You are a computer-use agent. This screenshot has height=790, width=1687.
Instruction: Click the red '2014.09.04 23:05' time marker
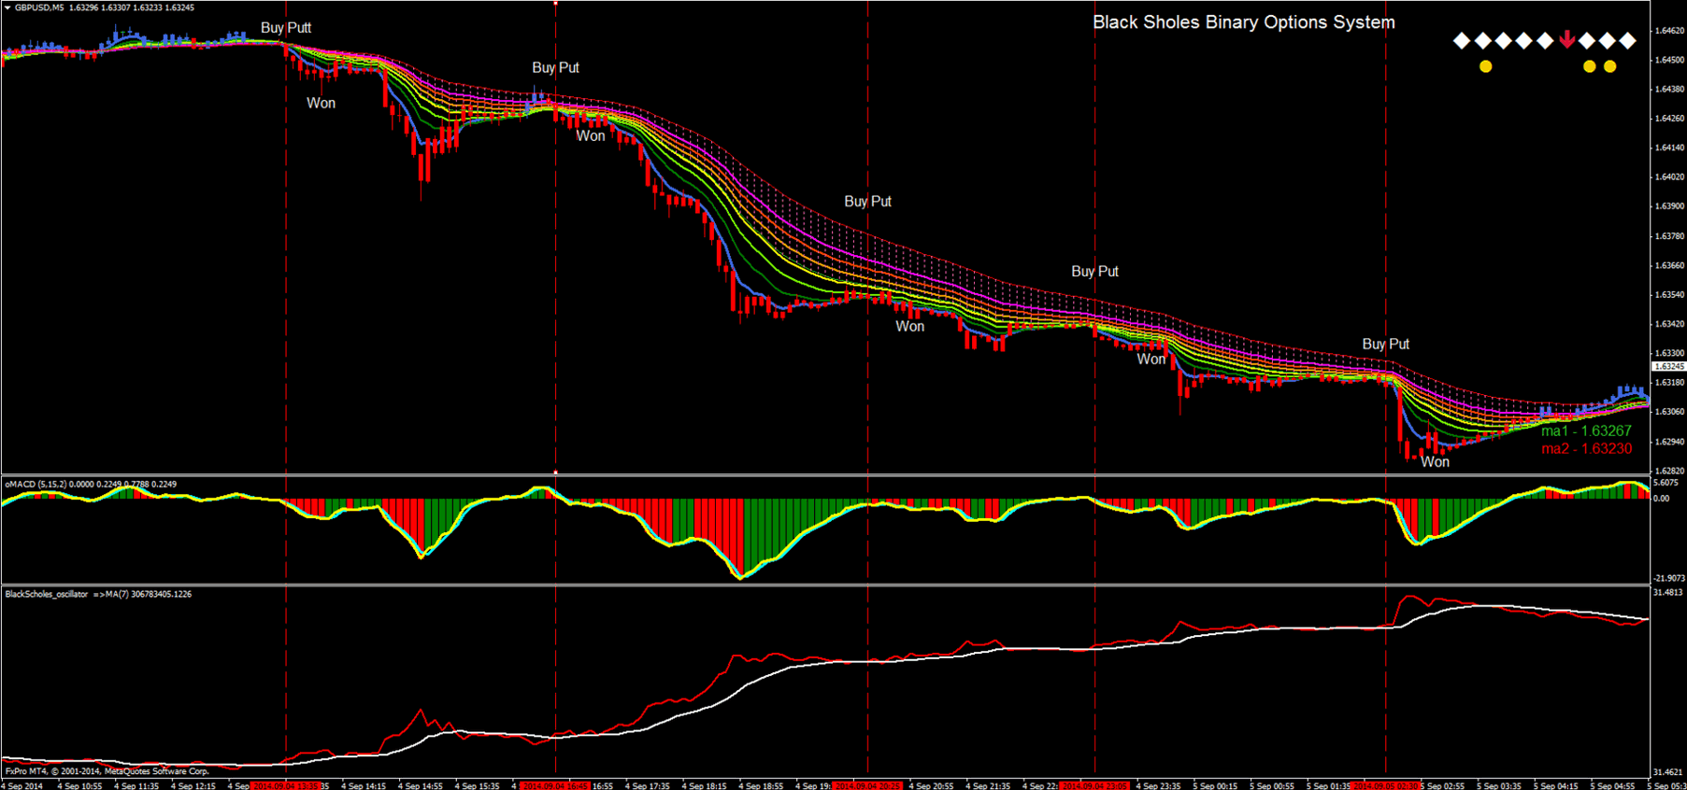click(x=1094, y=785)
